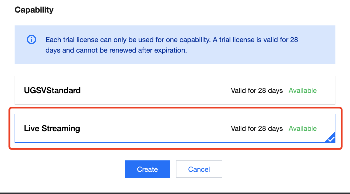Click "Valid for 28 days" on Live Streaming row
The width and height of the screenshot is (350, 194).
click(257, 129)
